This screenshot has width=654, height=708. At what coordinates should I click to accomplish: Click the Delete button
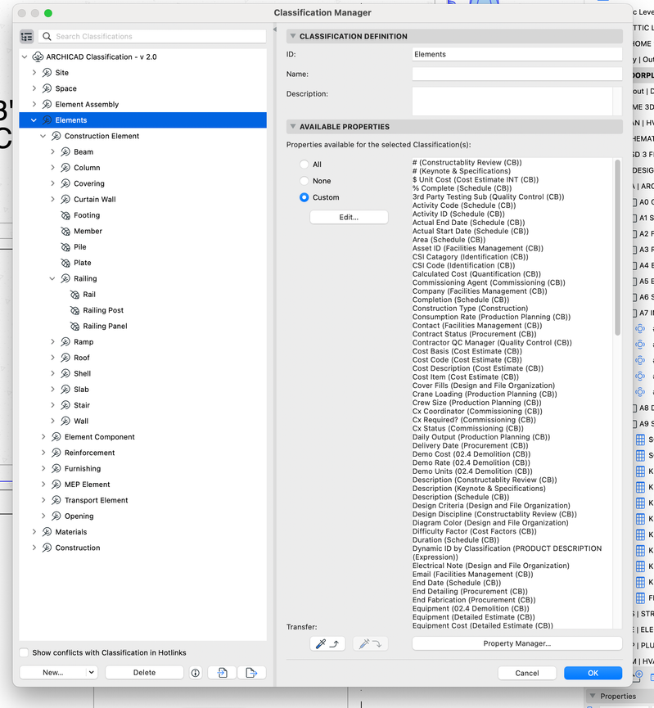coord(145,673)
